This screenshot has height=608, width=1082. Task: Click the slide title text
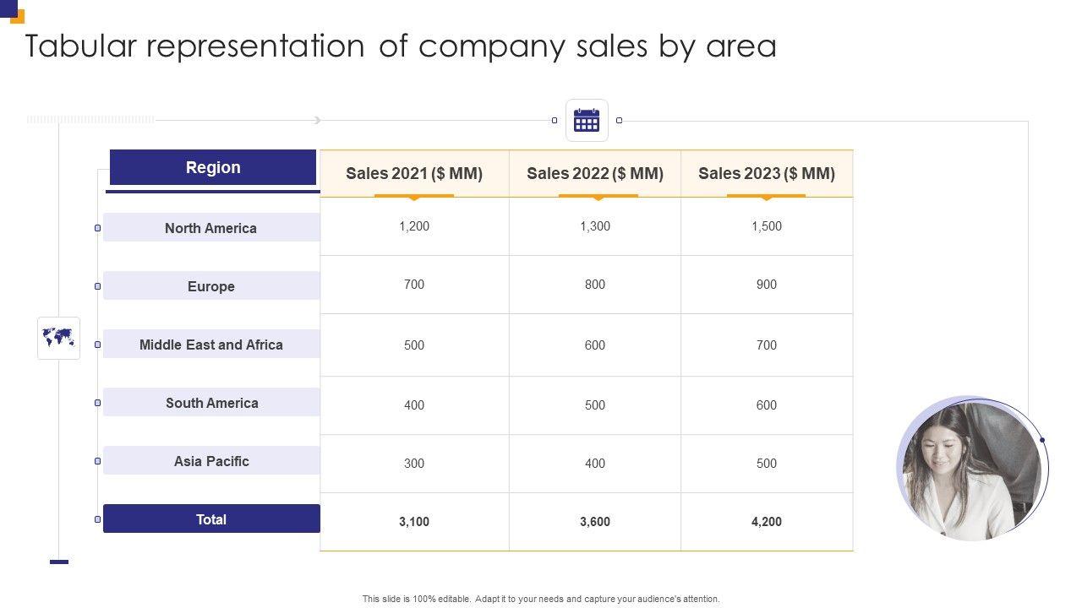(401, 46)
